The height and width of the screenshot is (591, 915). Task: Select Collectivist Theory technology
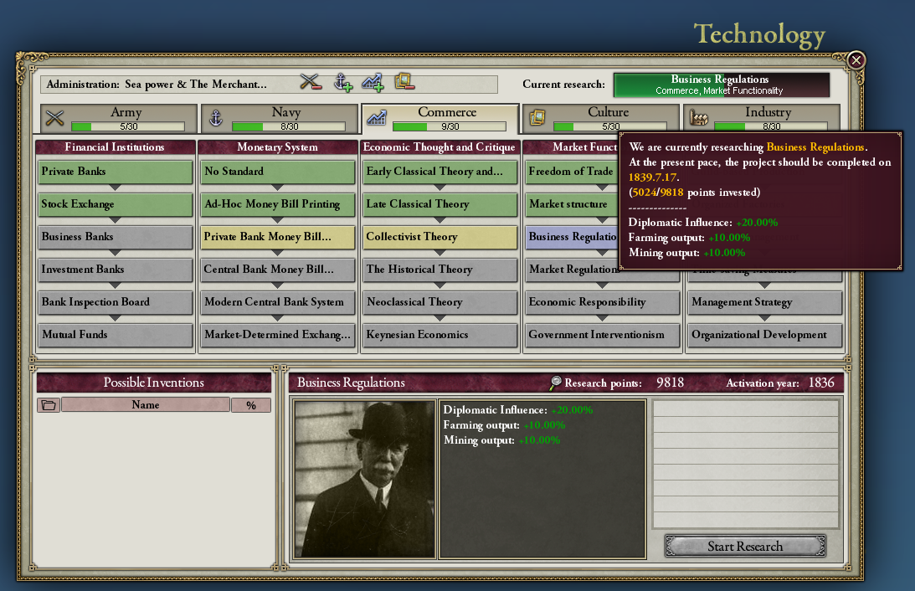(x=440, y=237)
